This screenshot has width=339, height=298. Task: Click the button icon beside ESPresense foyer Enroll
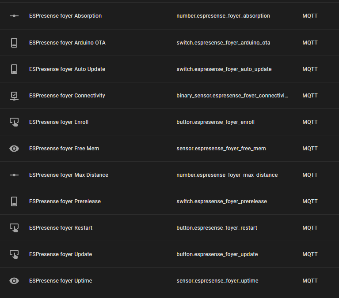click(x=14, y=122)
